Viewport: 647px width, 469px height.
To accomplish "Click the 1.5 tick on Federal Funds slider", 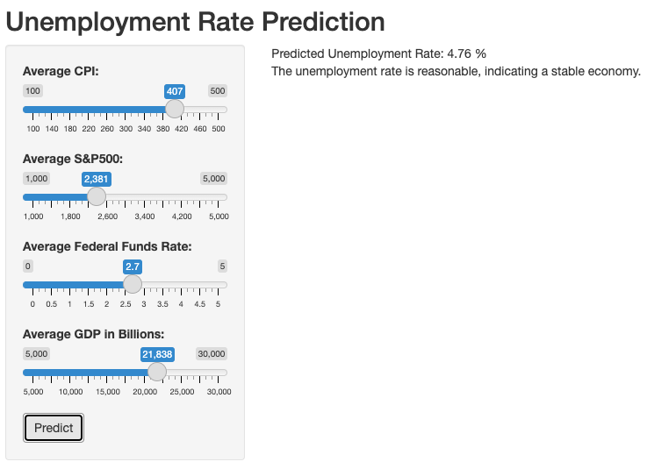I will [x=89, y=304].
